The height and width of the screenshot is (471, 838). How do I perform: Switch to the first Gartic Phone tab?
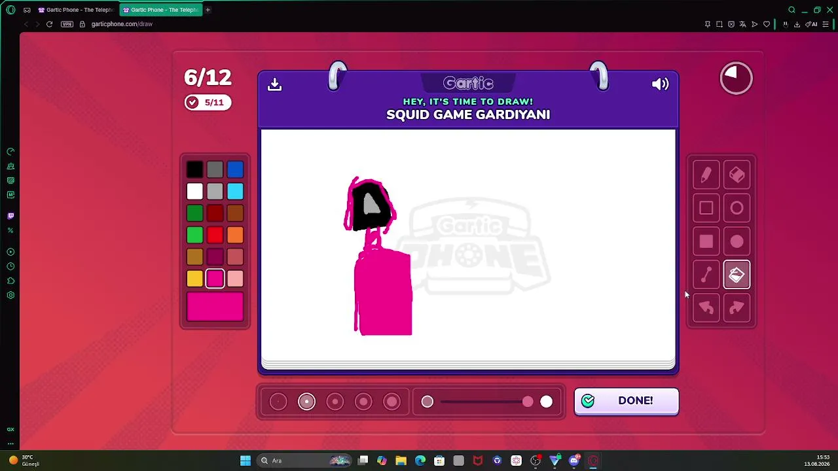[x=75, y=10]
